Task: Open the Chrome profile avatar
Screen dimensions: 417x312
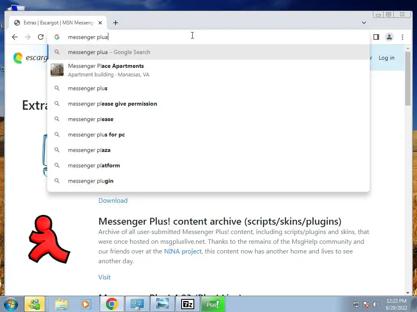Action: point(389,37)
